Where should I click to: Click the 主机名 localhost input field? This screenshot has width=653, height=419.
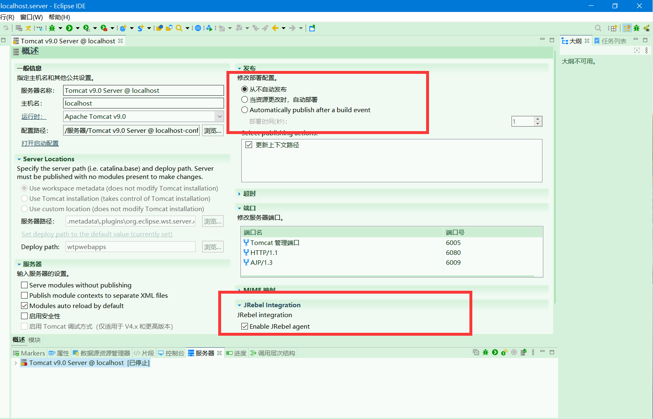[144, 103]
